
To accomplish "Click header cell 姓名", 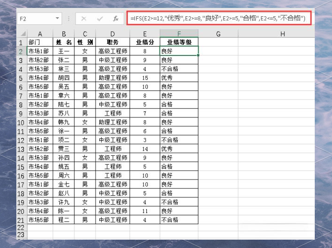I will [x=64, y=42].
